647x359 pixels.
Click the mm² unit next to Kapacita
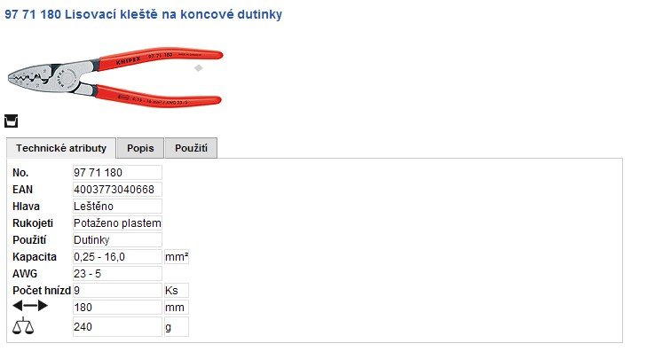point(177,257)
